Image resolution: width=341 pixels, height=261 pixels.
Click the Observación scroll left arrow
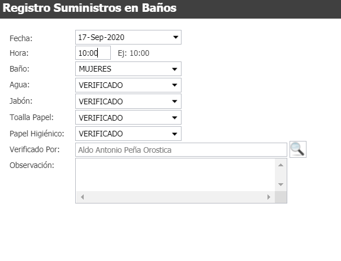tap(82, 197)
